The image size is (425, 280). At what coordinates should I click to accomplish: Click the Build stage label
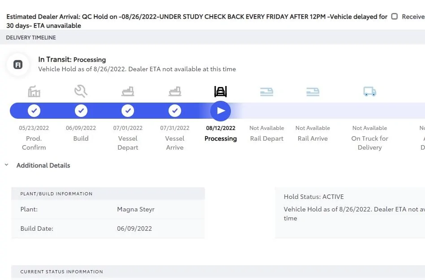[x=81, y=138]
